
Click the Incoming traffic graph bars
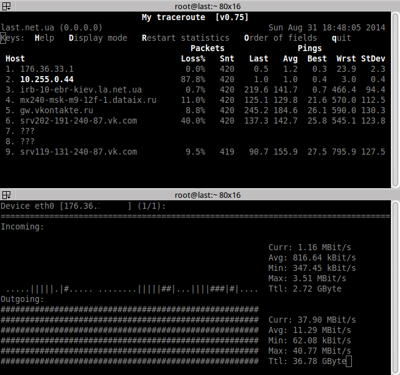(132, 289)
